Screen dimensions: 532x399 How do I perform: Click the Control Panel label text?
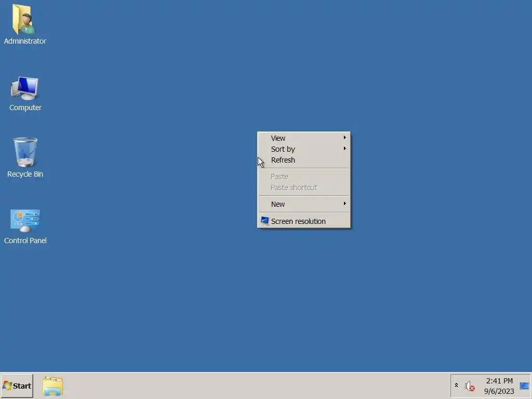click(x=25, y=241)
